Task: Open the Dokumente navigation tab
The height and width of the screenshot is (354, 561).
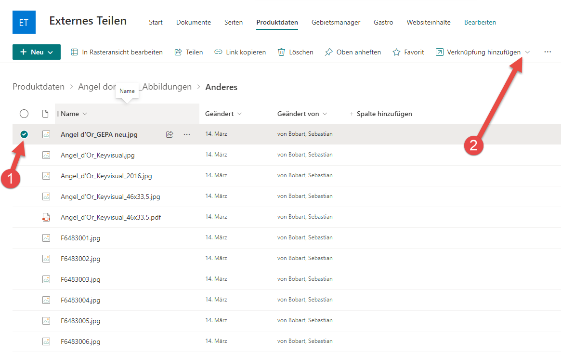Action: [x=194, y=23]
